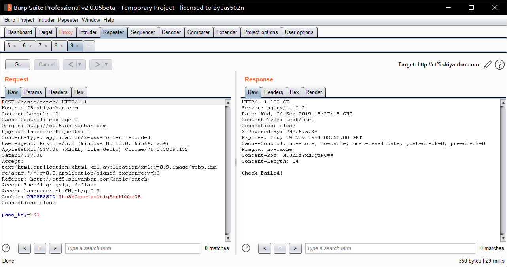
Task: Click the pass_key=321 body line
Action: pyautogui.click(x=21, y=214)
